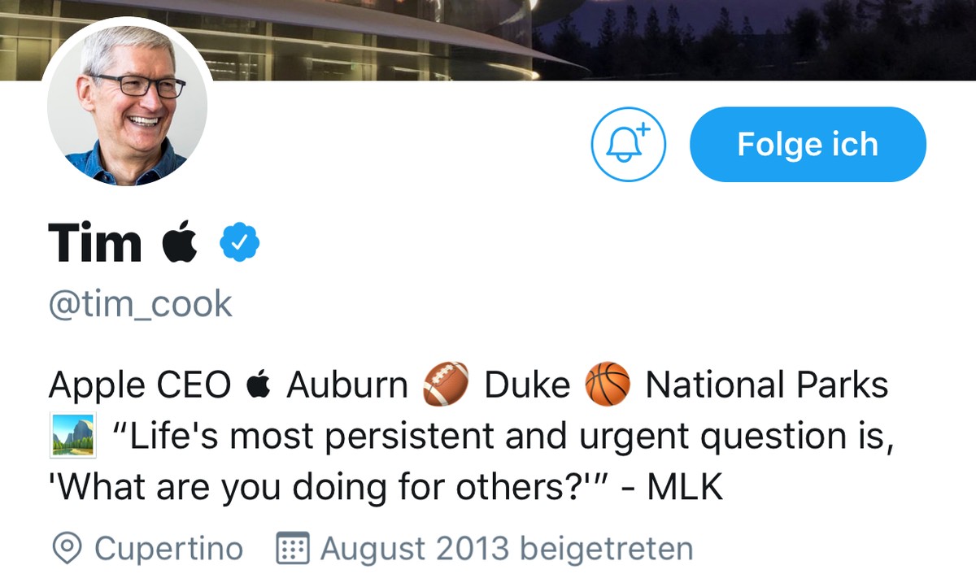This screenshot has width=976, height=574.
Task: Click the display name Tim
Action: click(x=95, y=242)
